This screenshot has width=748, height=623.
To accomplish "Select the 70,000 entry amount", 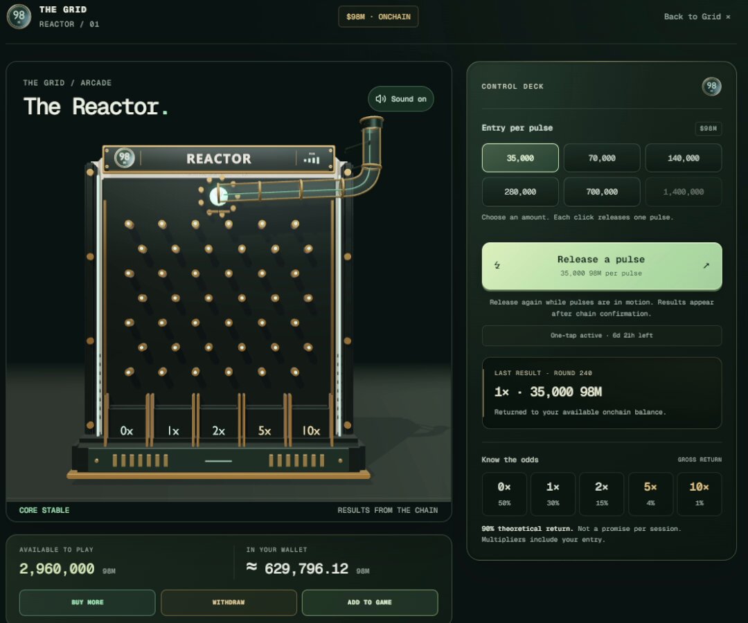I will pyautogui.click(x=602, y=158).
